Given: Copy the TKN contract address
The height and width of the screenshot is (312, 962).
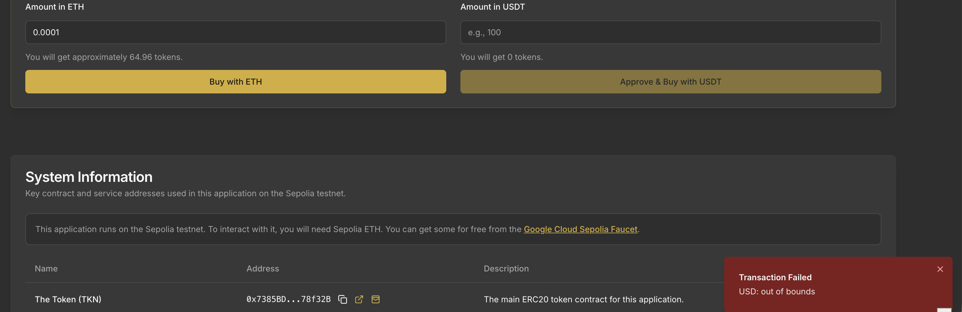Looking at the screenshot, I should pos(342,299).
